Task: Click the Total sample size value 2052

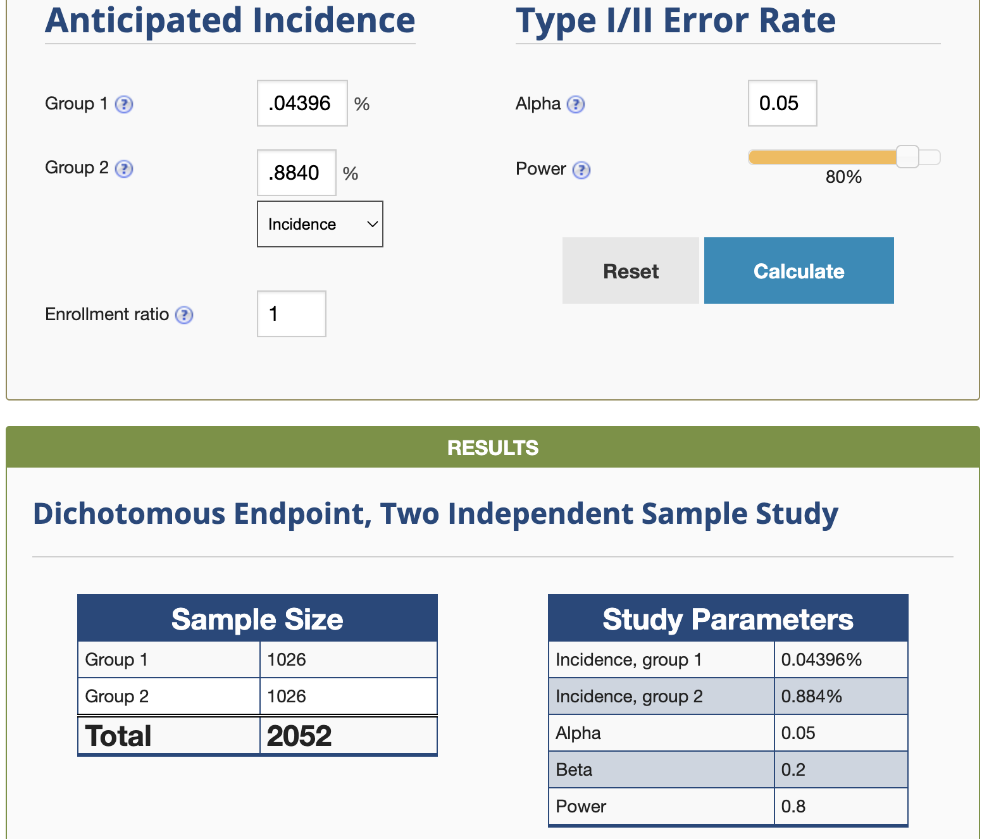Action: point(299,736)
